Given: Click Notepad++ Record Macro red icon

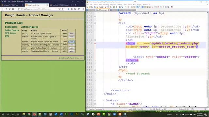Looking at the screenshot, I should pos(158,7).
